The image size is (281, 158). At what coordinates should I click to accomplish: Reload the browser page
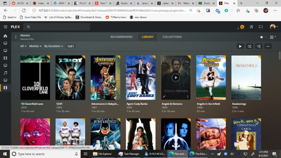pos(24,10)
